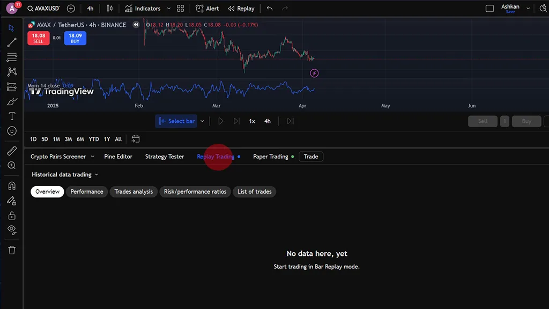Open the Select bar dropdown arrow
The width and height of the screenshot is (549, 309).
click(202, 121)
